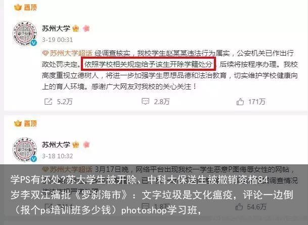Viewport: 308px width, 225px height.
Task: Click the pink flower badge in the second post header
Action: point(86,145)
